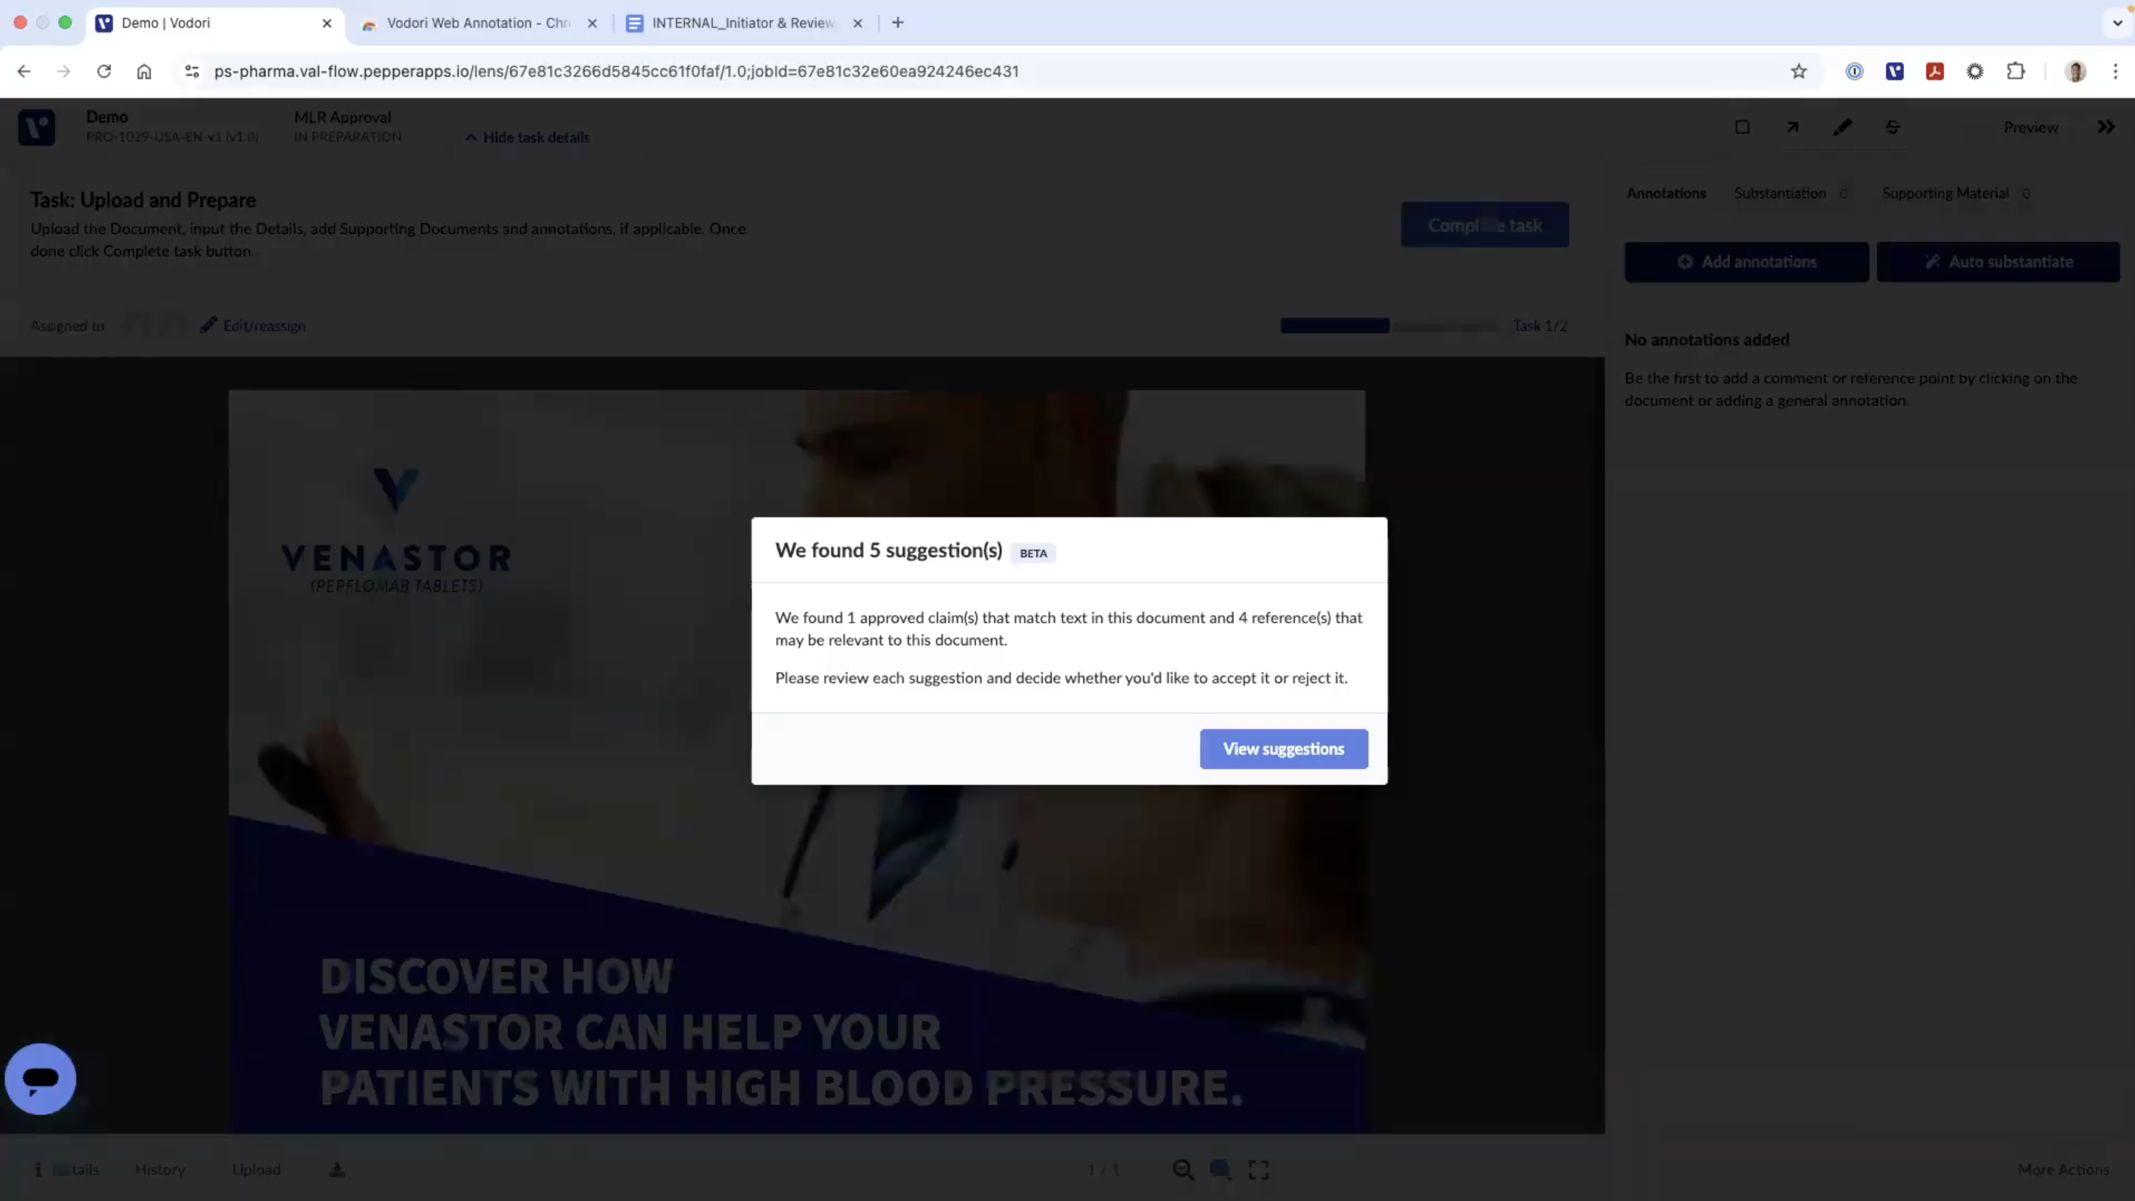This screenshot has height=1201, width=2135.
Task: Open More Actions menu
Action: 2063,1170
